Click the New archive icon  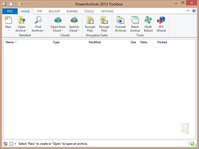[8, 20]
